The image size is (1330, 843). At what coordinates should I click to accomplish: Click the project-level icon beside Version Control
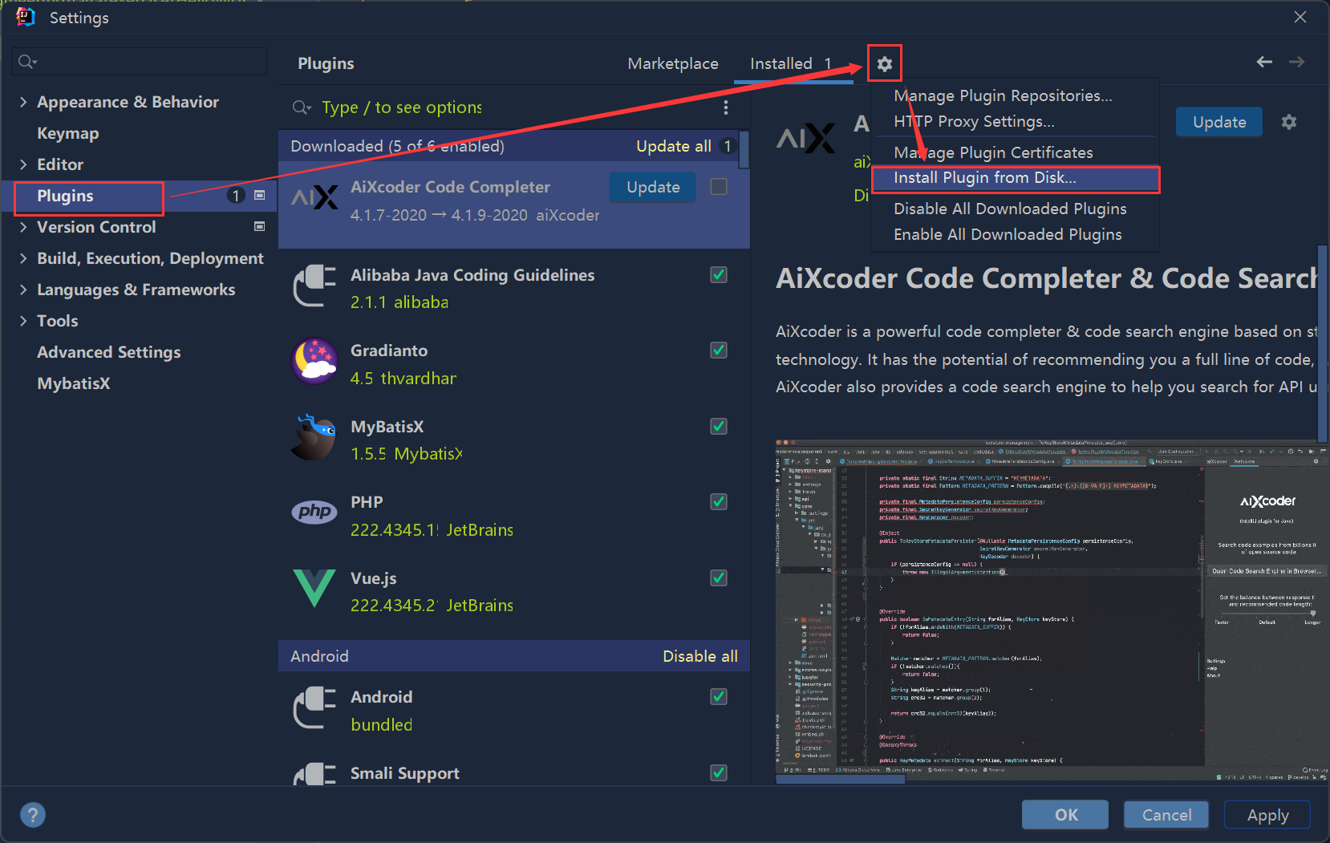tap(260, 226)
